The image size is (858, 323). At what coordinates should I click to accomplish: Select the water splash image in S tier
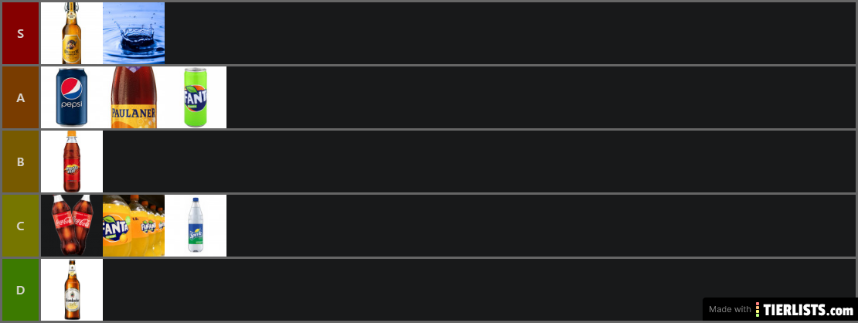pos(134,33)
